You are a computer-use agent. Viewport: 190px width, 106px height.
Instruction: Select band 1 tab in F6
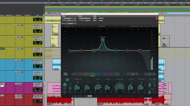tap(80, 74)
